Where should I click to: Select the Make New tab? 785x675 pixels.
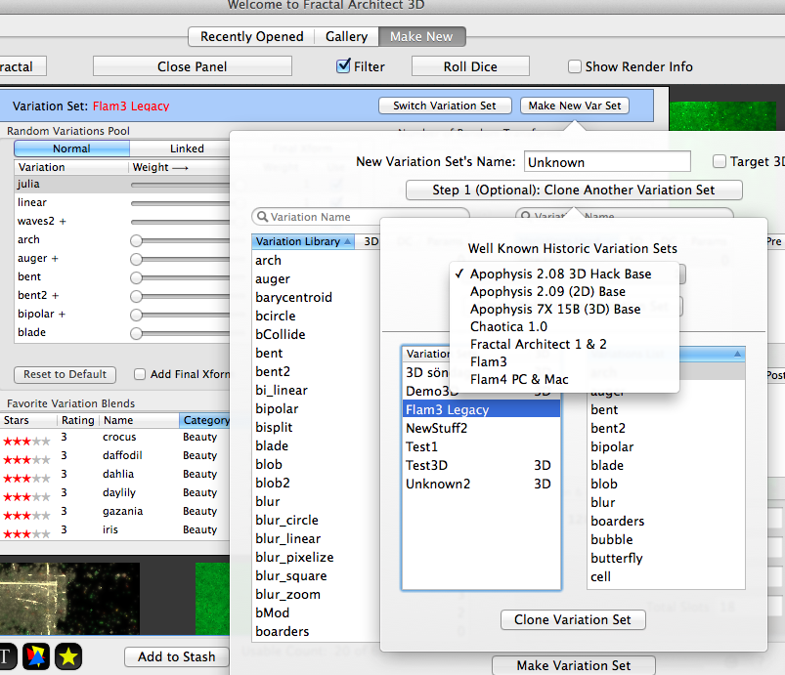pyautogui.click(x=421, y=36)
